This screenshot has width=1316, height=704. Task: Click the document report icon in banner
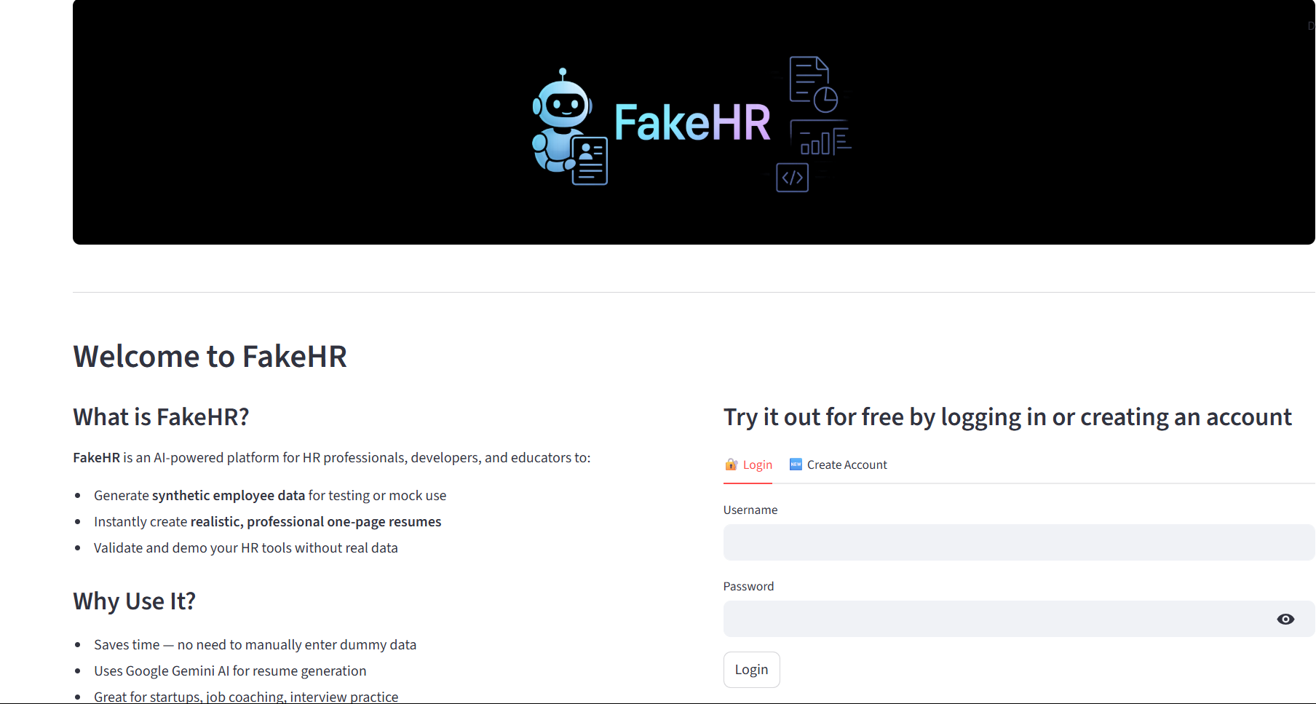[813, 84]
